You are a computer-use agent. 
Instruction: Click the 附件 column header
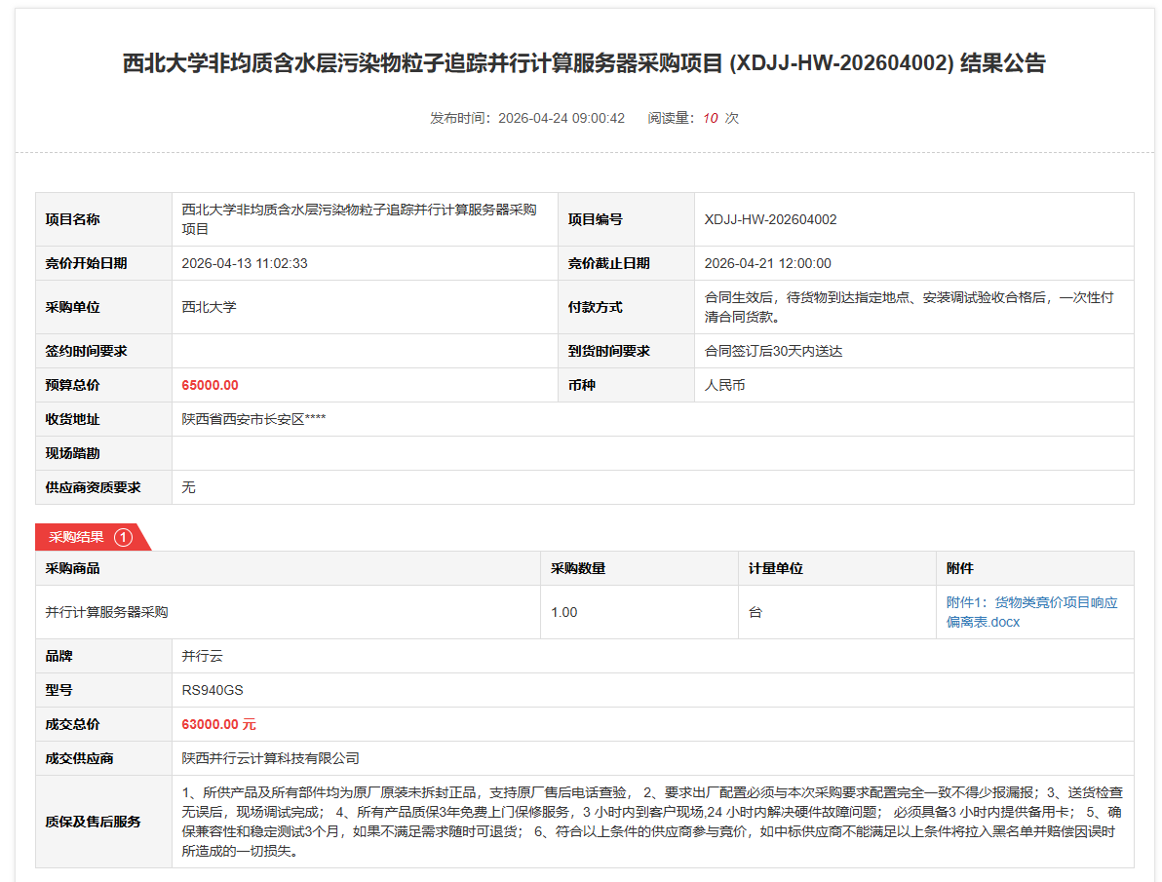point(959,568)
